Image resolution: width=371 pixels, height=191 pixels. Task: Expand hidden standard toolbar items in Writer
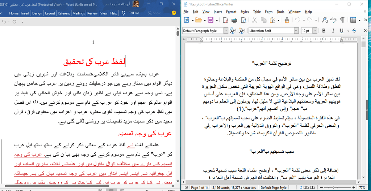tap(366, 21)
